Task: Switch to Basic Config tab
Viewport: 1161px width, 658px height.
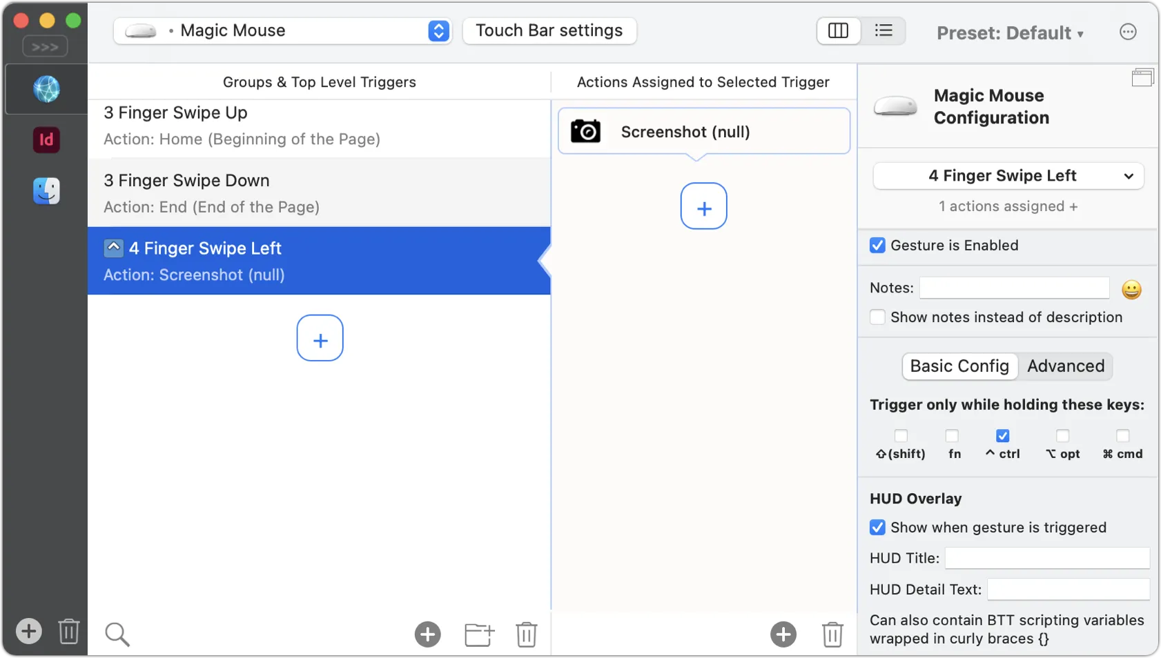Action: [959, 366]
